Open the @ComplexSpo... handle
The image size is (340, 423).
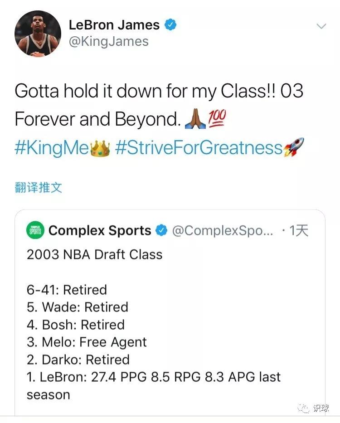click(x=223, y=230)
